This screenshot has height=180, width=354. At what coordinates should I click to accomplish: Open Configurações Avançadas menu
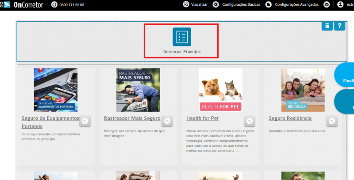[292, 4]
